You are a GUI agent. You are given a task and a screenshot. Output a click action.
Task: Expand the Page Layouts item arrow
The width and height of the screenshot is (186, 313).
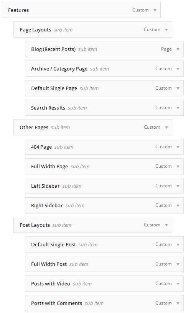[x=166, y=30]
